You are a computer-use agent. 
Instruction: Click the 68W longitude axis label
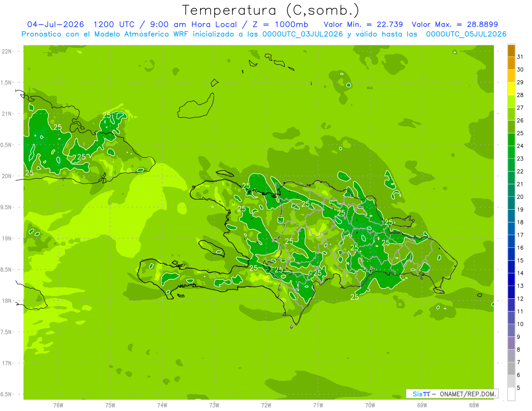pos(474,405)
